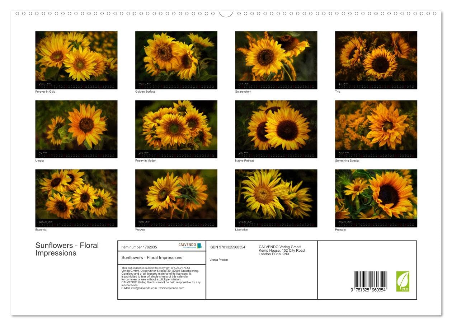
Task: Click 'London EC1V 2NX' line
Action: pyautogui.click(x=274, y=254)
